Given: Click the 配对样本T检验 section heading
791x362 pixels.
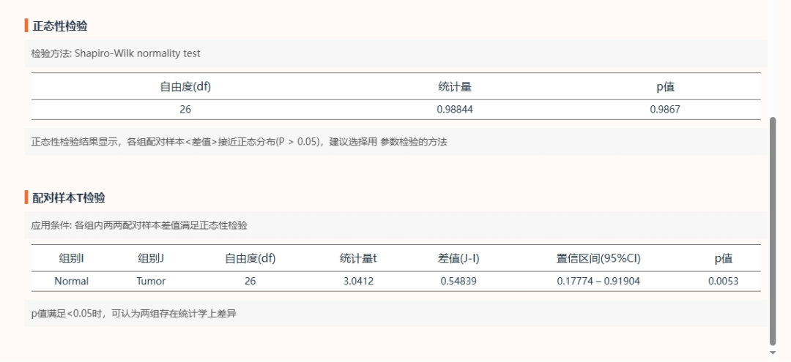Looking at the screenshot, I should [69, 198].
